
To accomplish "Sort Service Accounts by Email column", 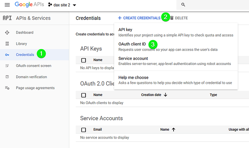I will coord(97,130).
